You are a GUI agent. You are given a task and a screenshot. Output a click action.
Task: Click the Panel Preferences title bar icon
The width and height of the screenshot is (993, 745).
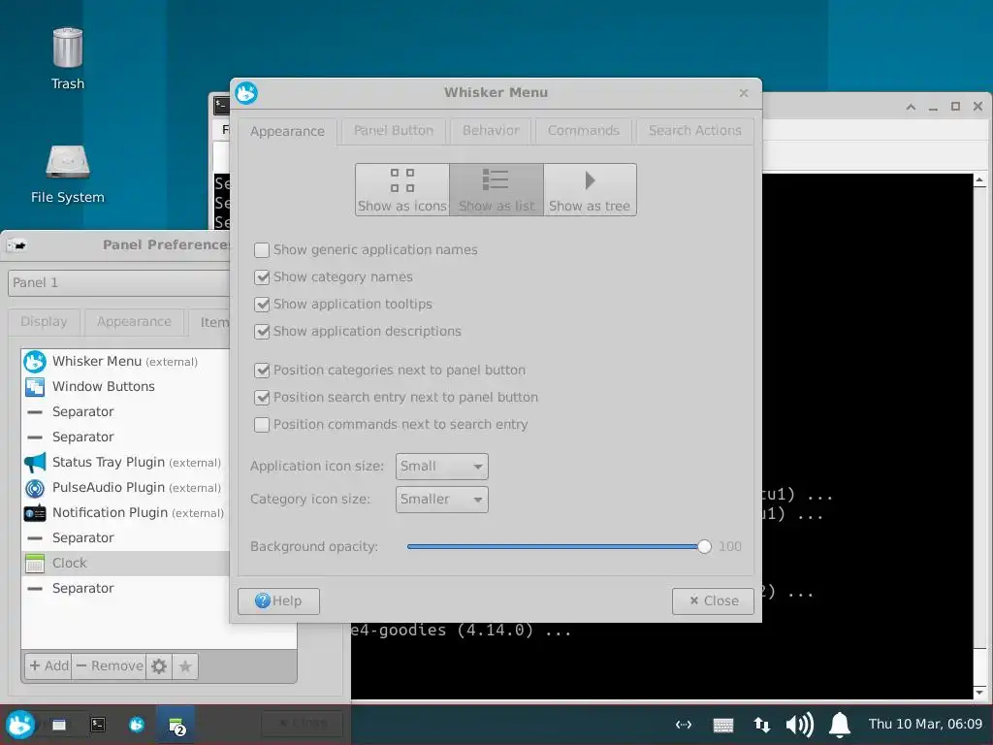click(x=16, y=245)
